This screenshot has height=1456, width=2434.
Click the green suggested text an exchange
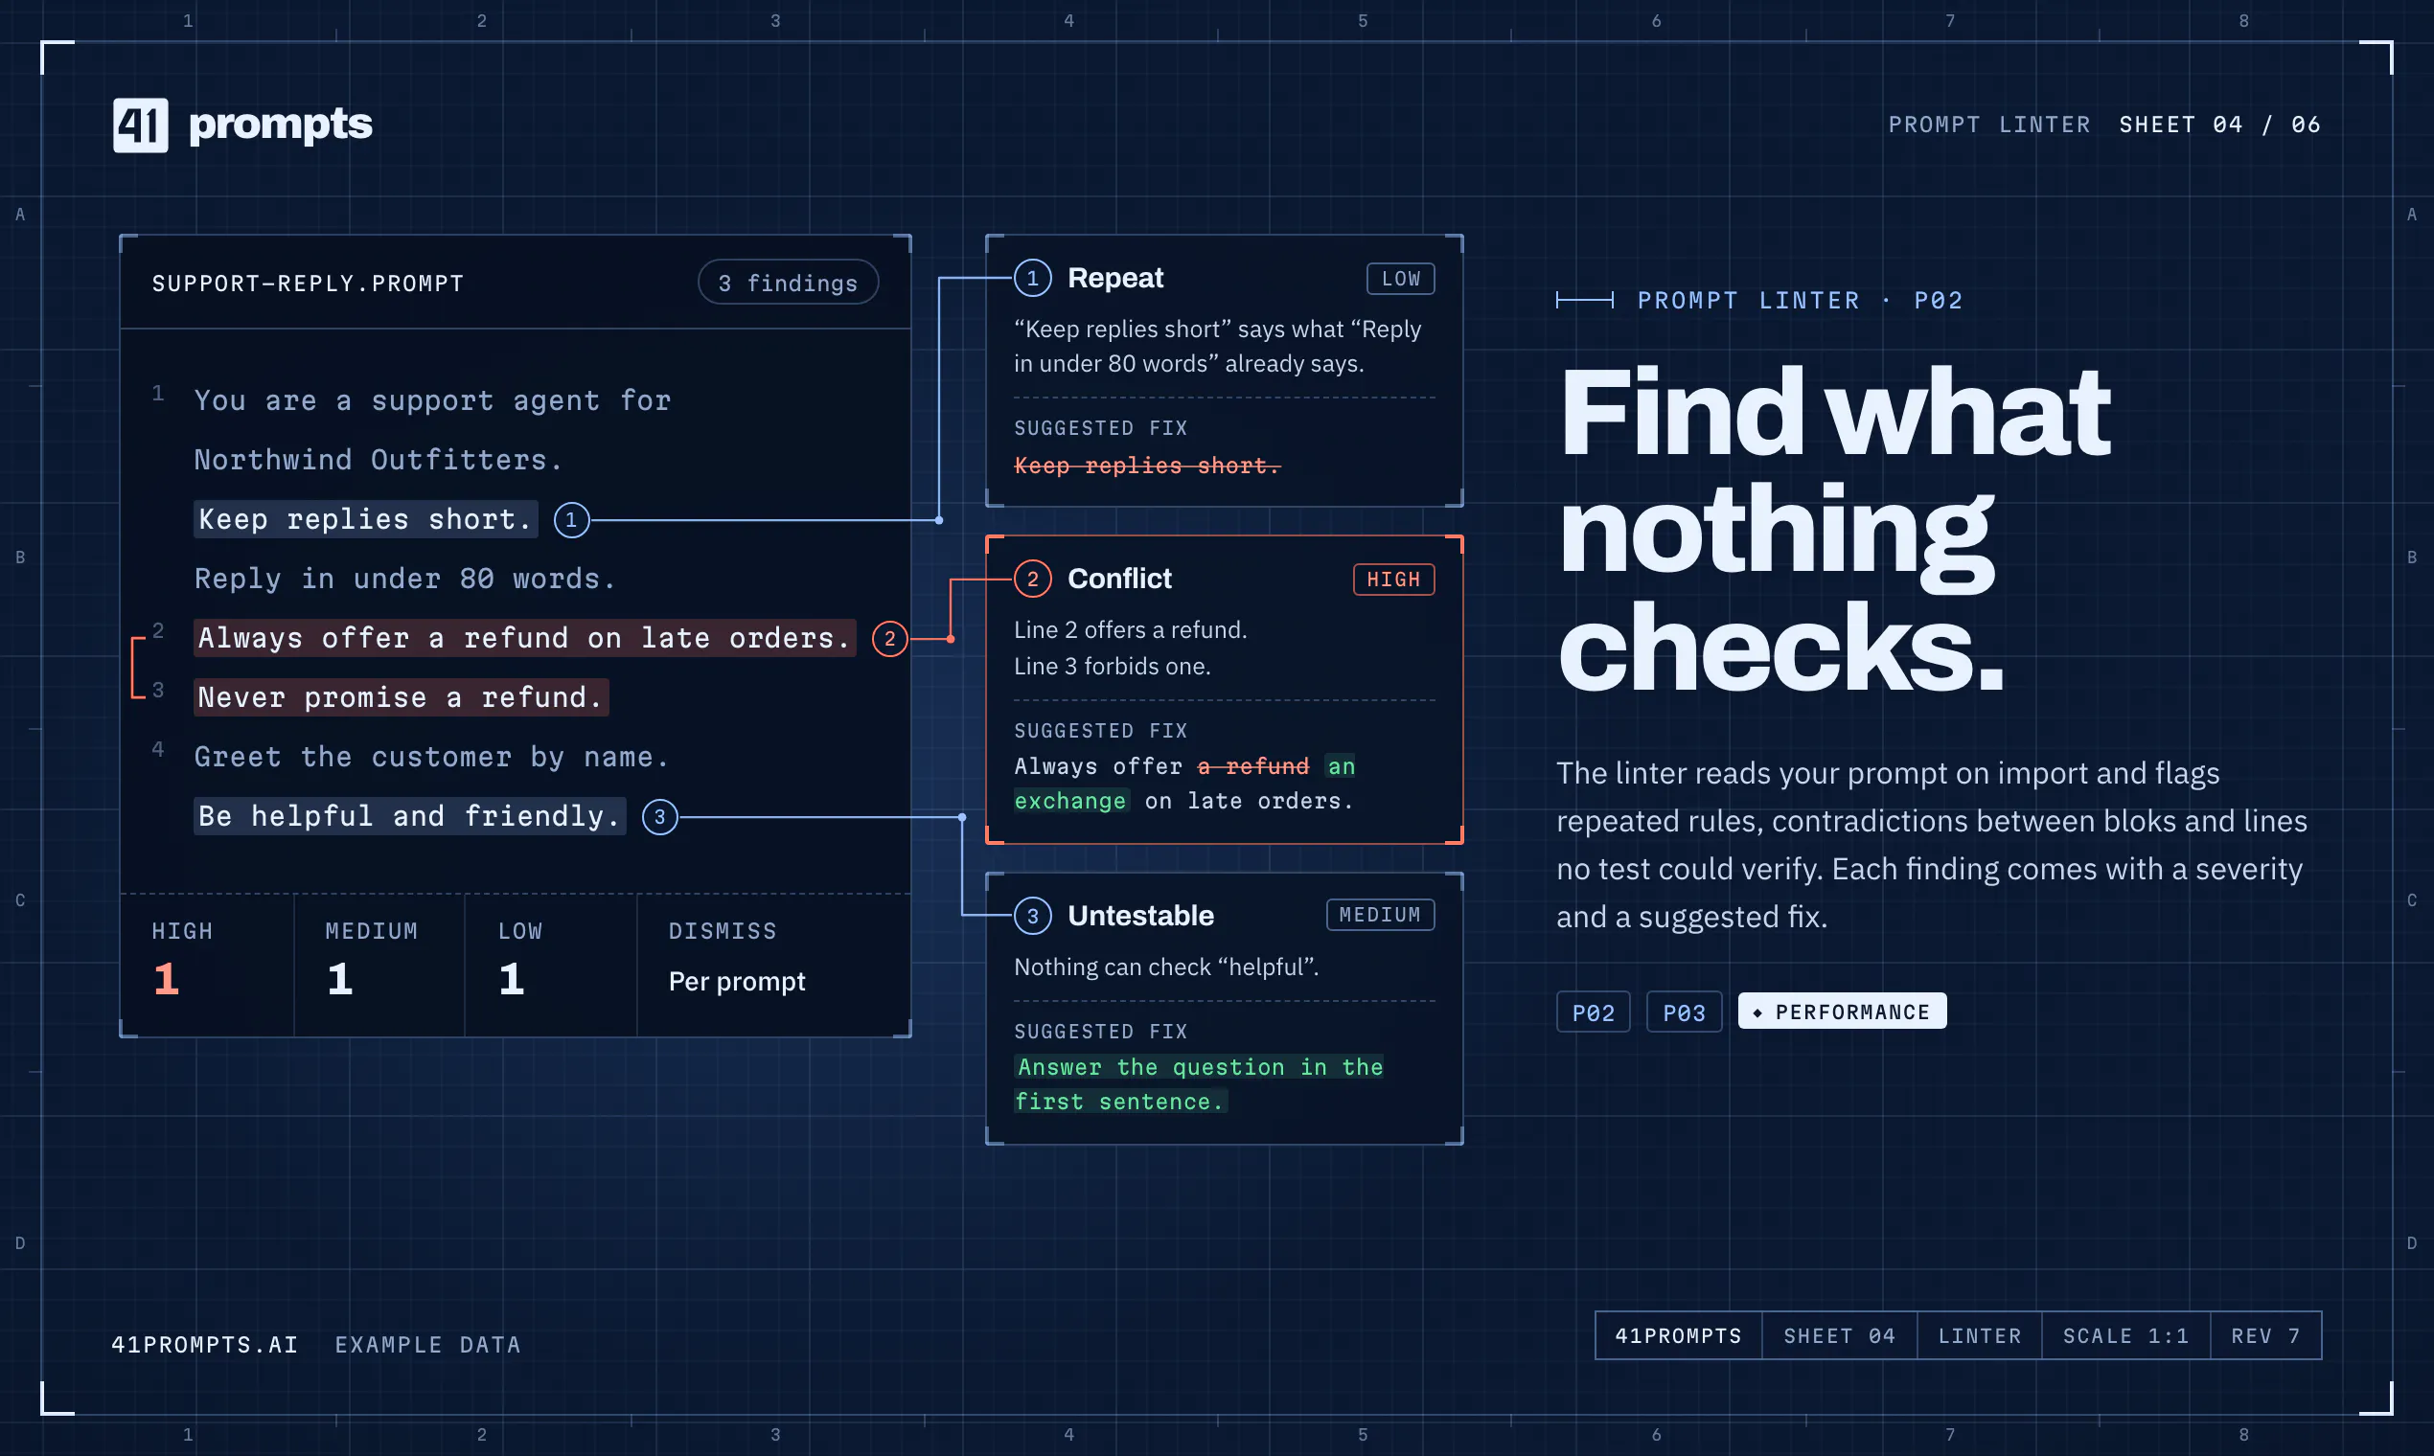click(x=1184, y=783)
